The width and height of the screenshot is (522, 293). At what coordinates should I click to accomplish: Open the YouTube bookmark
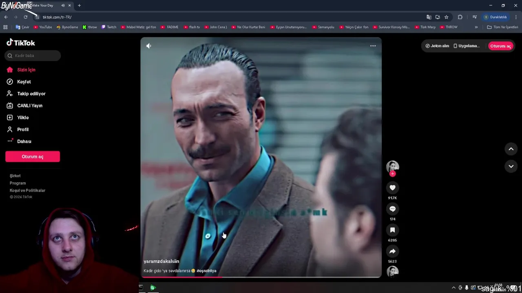(x=43, y=27)
